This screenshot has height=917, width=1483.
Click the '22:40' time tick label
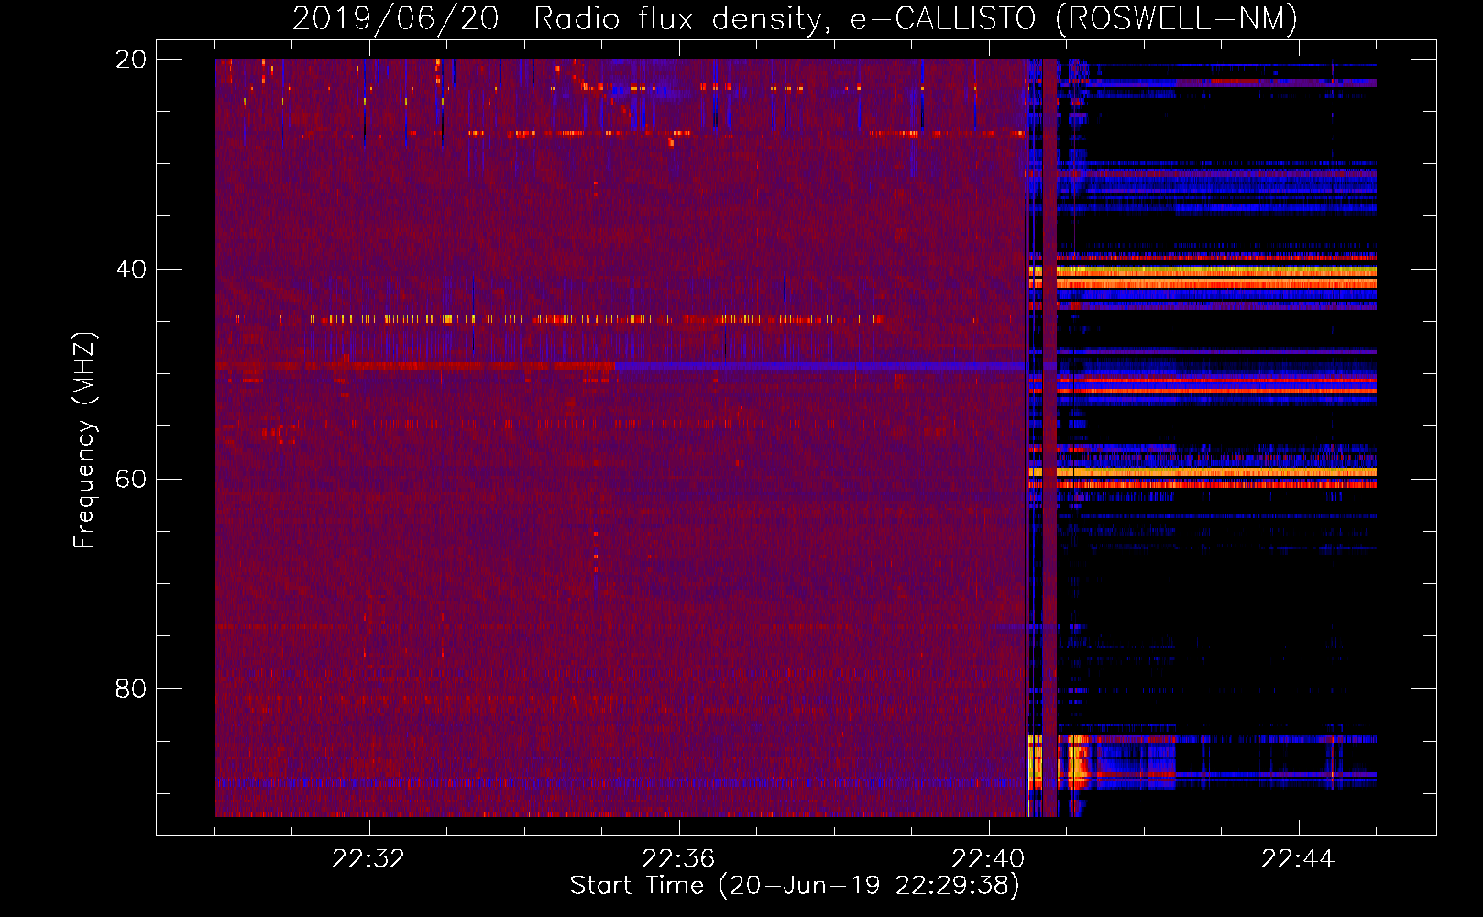click(988, 859)
